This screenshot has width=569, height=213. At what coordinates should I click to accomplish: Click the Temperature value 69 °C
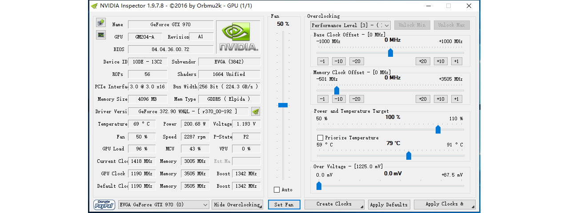pyautogui.click(x=142, y=124)
